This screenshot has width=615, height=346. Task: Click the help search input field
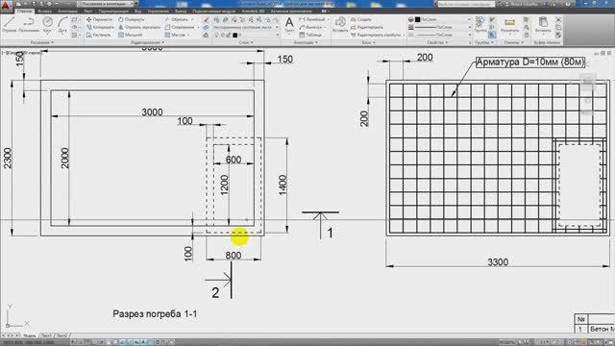[x=465, y=4]
